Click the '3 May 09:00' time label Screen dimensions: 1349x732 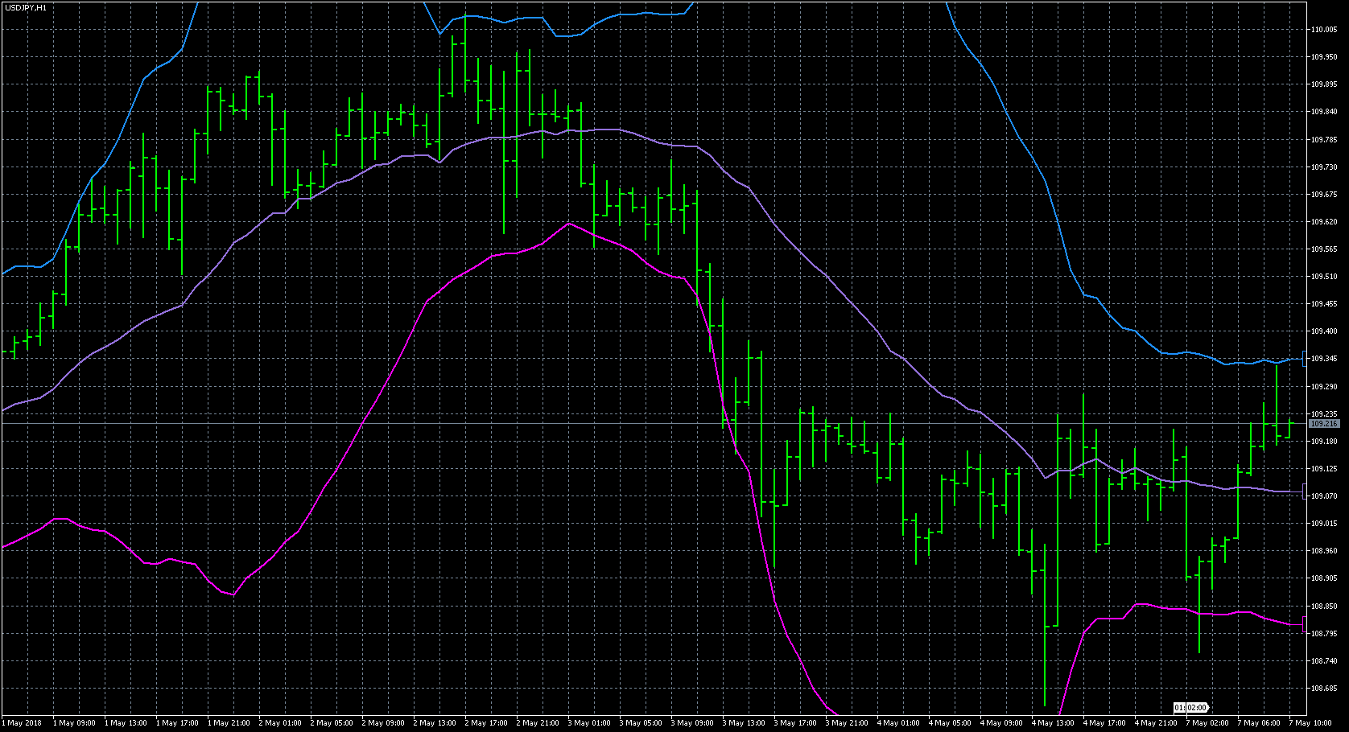point(692,723)
